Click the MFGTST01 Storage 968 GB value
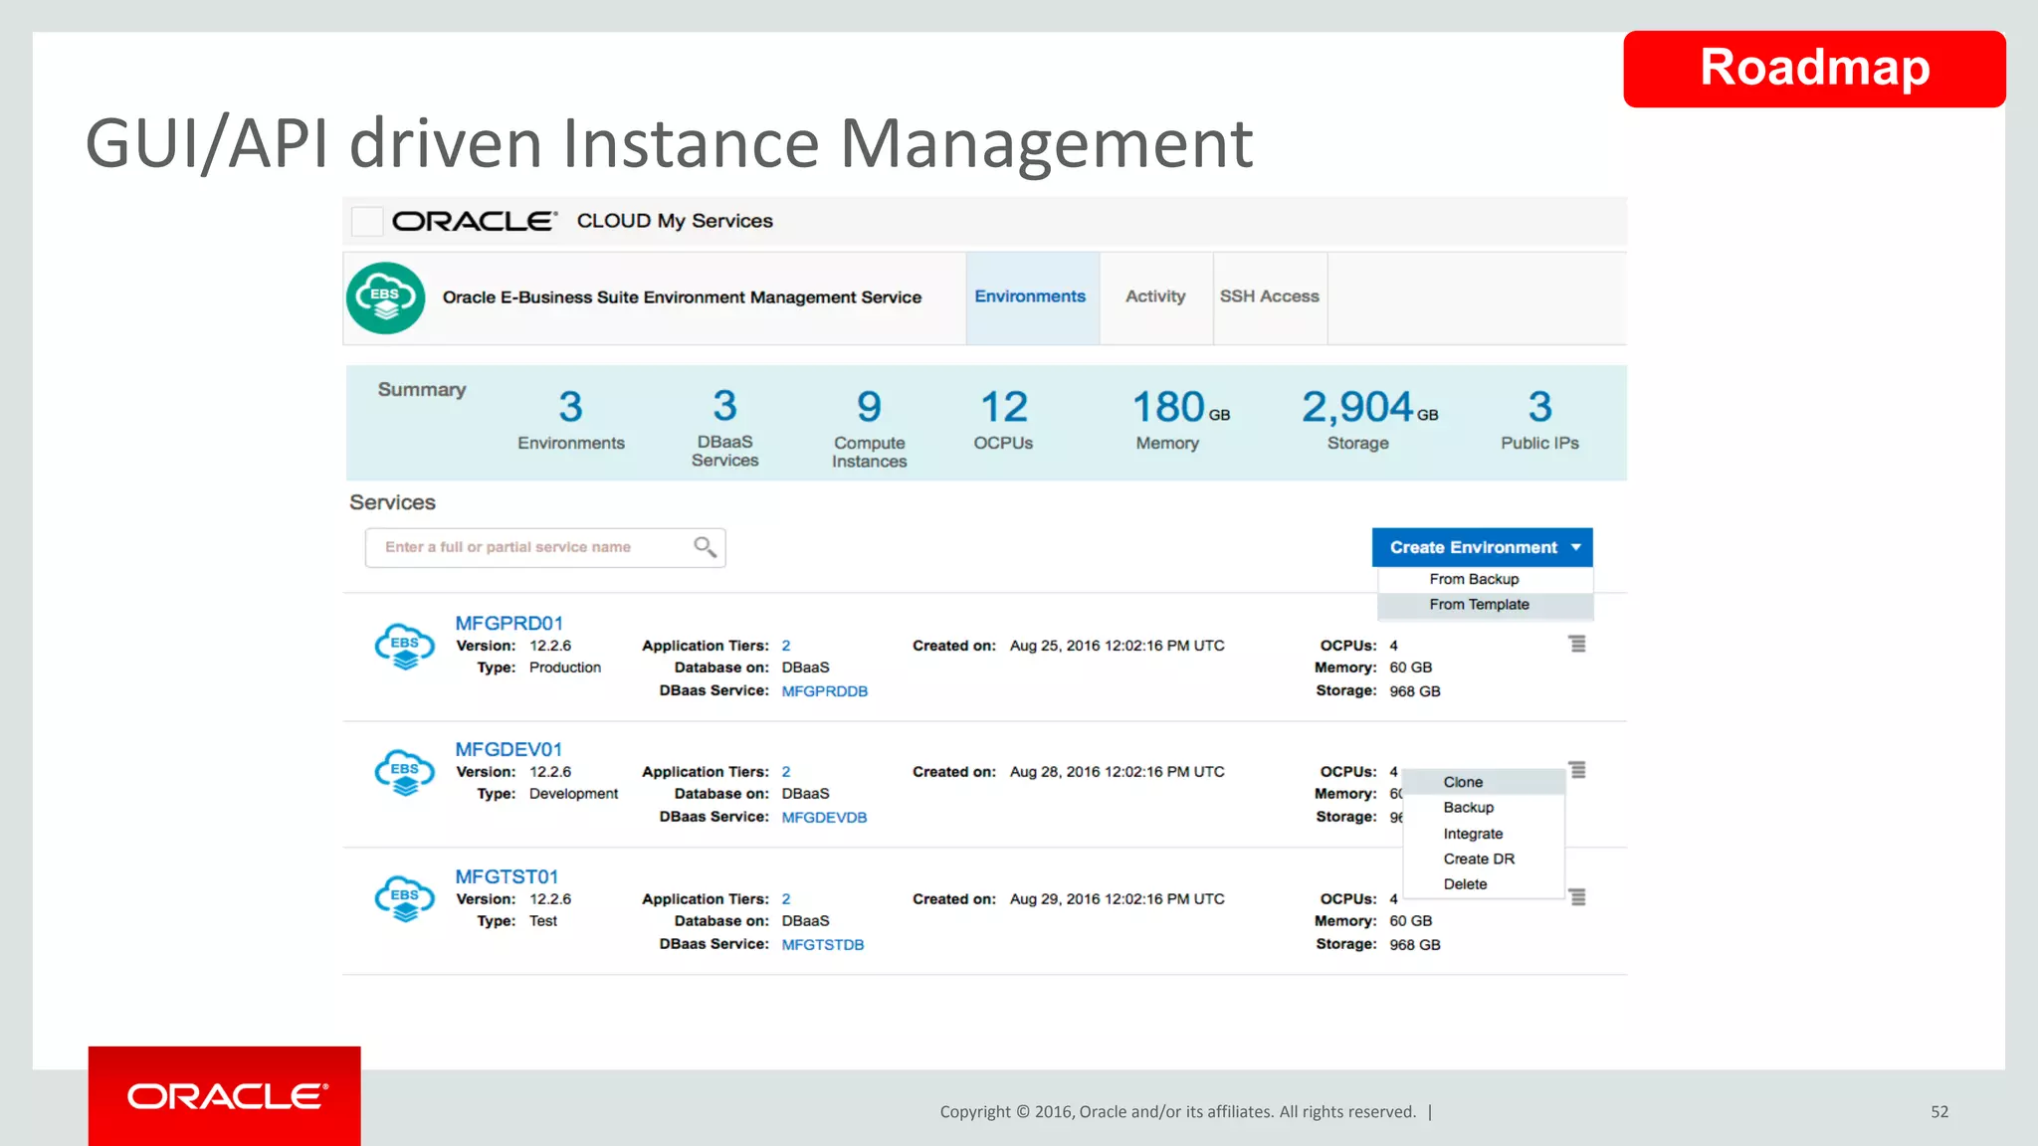 pos(1415,945)
